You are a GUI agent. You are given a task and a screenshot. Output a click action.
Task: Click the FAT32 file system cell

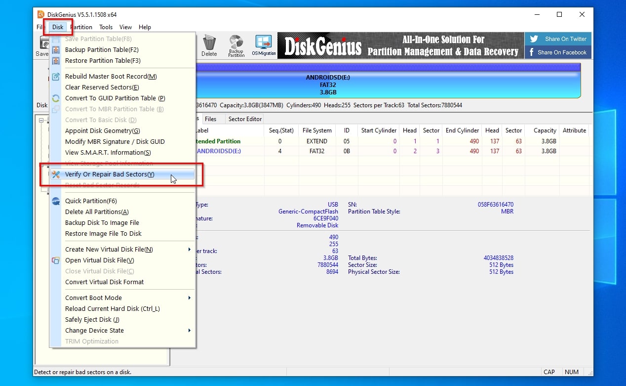coord(317,151)
